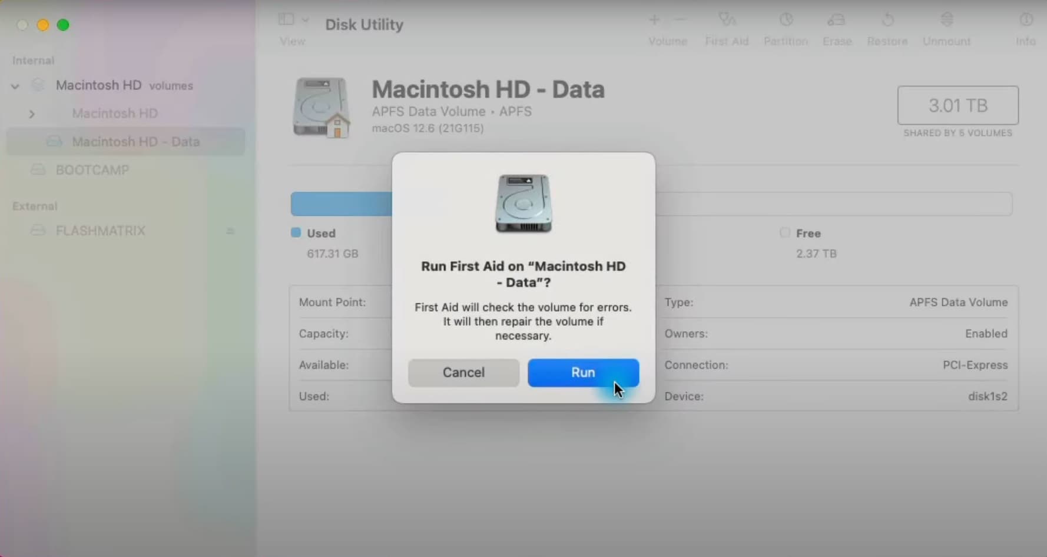Eject the FLASHMATRIX drive
The width and height of the screenshot is (1047, 557).
230,231
